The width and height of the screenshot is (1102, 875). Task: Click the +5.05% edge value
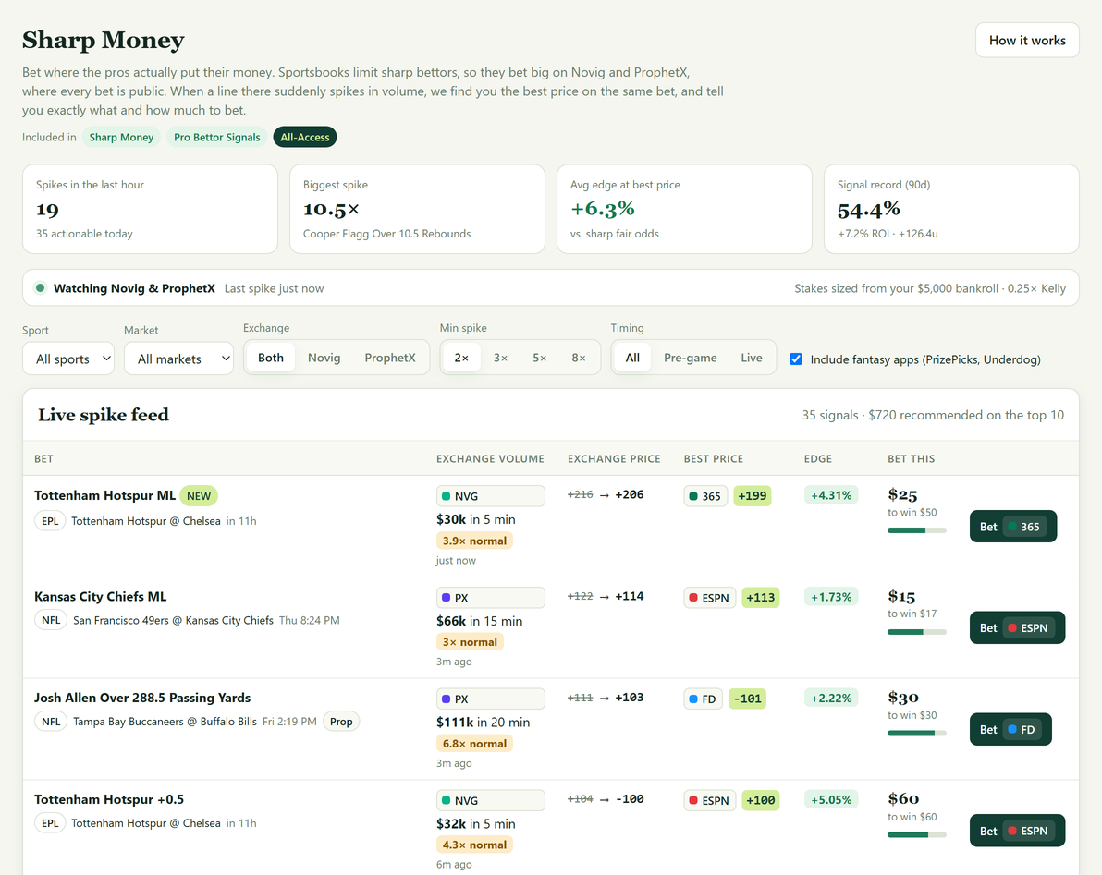pyautogui.click(x=831, y=799)
